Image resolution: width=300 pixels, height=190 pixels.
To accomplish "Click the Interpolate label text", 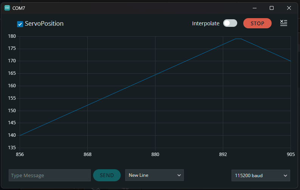I will (x=206, y=23).
